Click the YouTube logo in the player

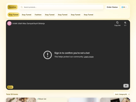126,86
